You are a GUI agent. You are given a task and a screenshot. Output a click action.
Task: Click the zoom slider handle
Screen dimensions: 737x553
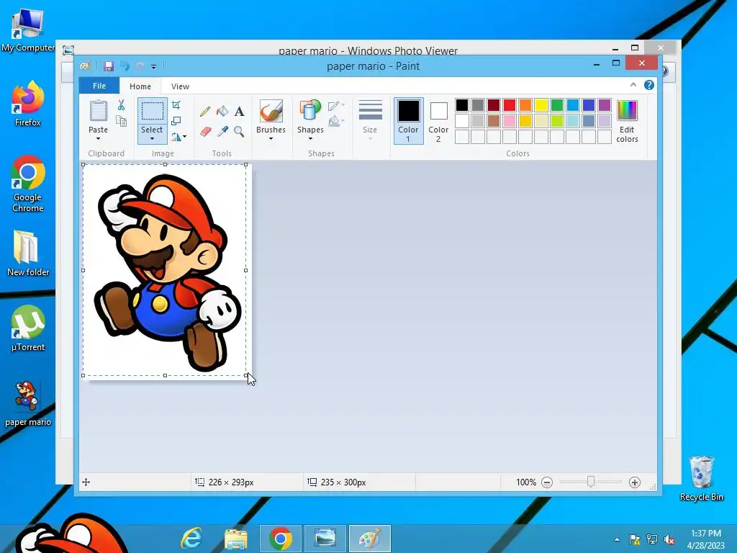591,482
